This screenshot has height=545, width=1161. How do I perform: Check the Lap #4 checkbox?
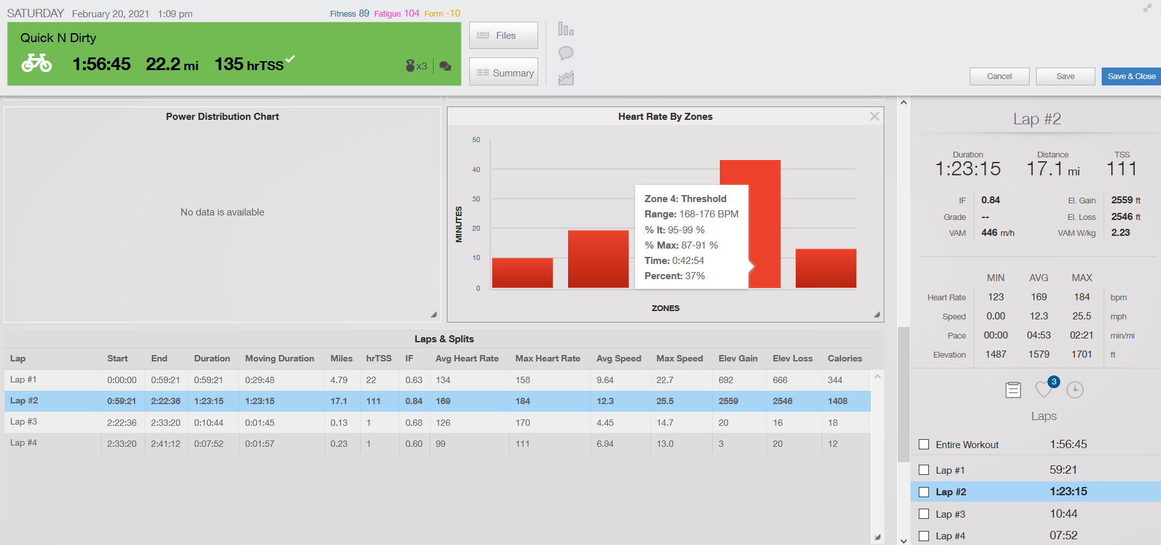pyautogui.click(x=924, y=536)
